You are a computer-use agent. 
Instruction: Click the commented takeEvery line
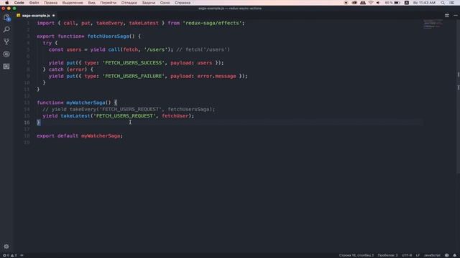click(129, 109)
